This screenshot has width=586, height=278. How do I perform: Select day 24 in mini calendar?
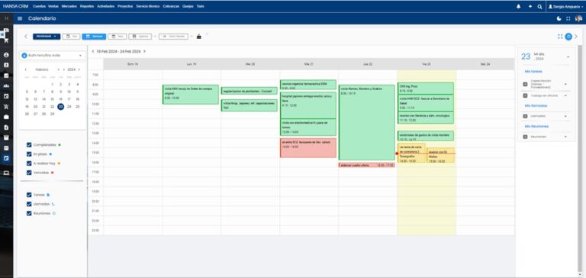click(x=69, y=107)
